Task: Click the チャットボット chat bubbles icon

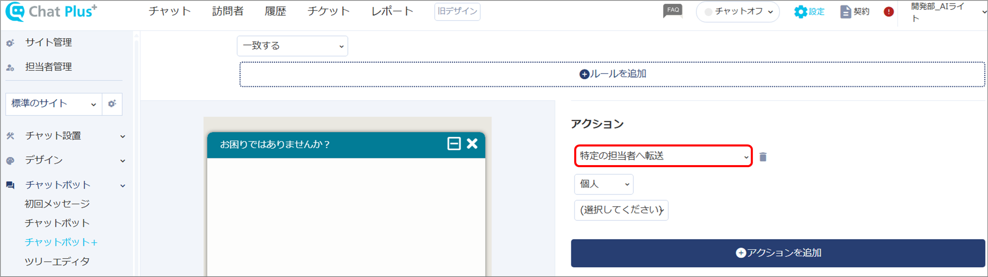Action: (x=11, y=185)
